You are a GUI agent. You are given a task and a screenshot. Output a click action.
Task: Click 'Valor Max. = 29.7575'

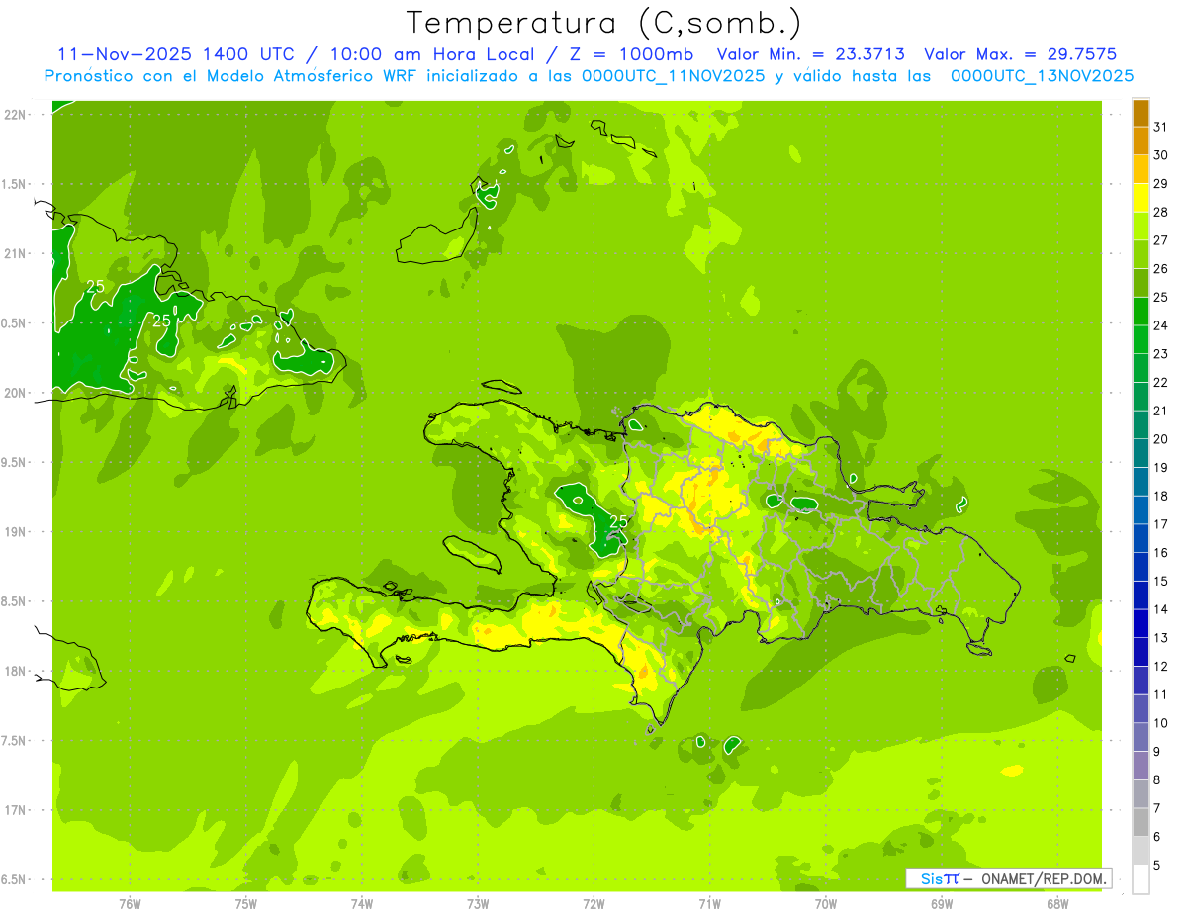[x=1020, y=54]
